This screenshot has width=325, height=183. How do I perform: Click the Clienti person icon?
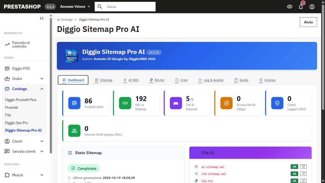7,141
